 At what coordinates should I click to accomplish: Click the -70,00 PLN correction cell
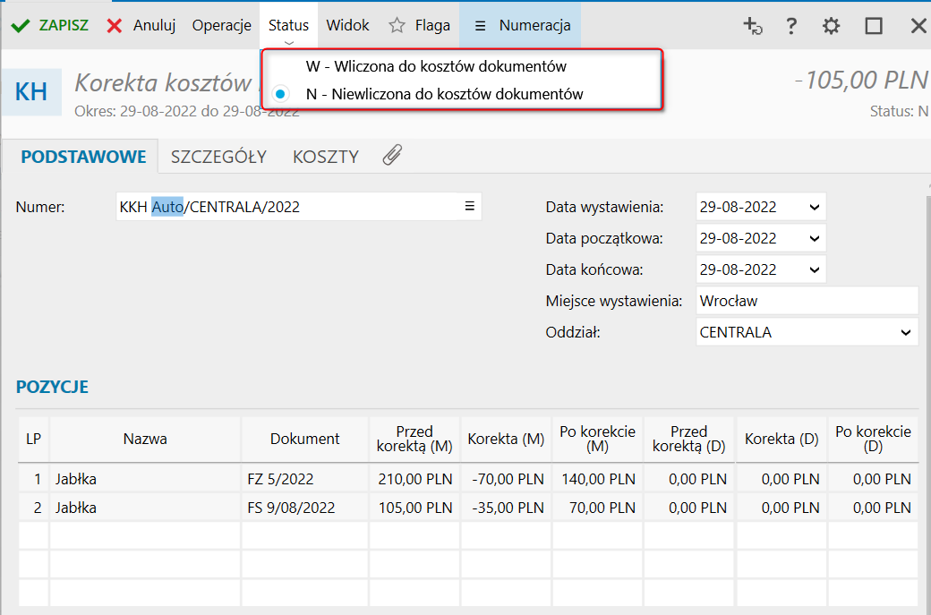pos(506,478)
